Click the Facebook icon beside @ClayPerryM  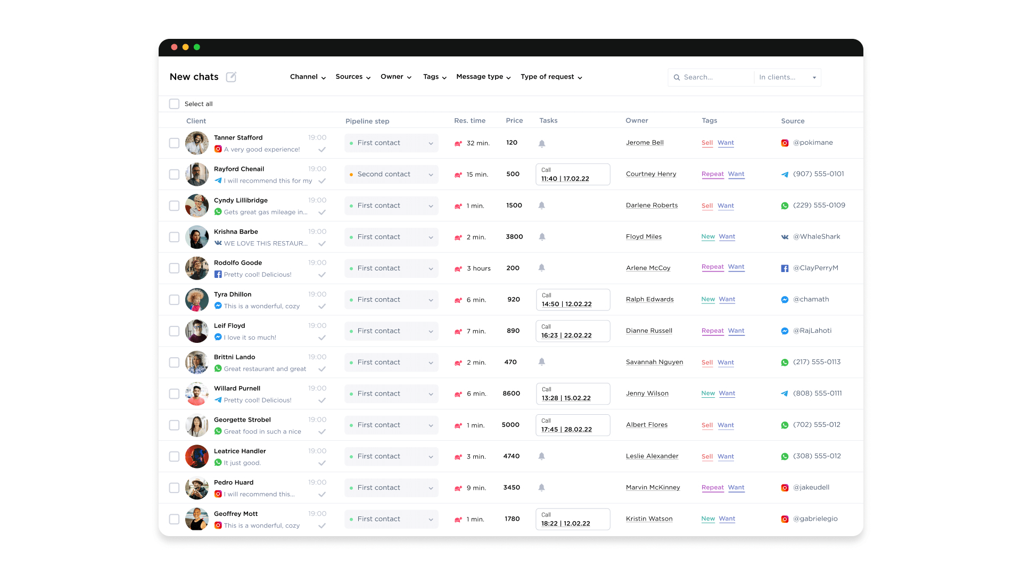[785, 269]
